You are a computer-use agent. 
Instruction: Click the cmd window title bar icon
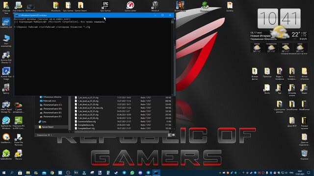[x=17, y=15]
